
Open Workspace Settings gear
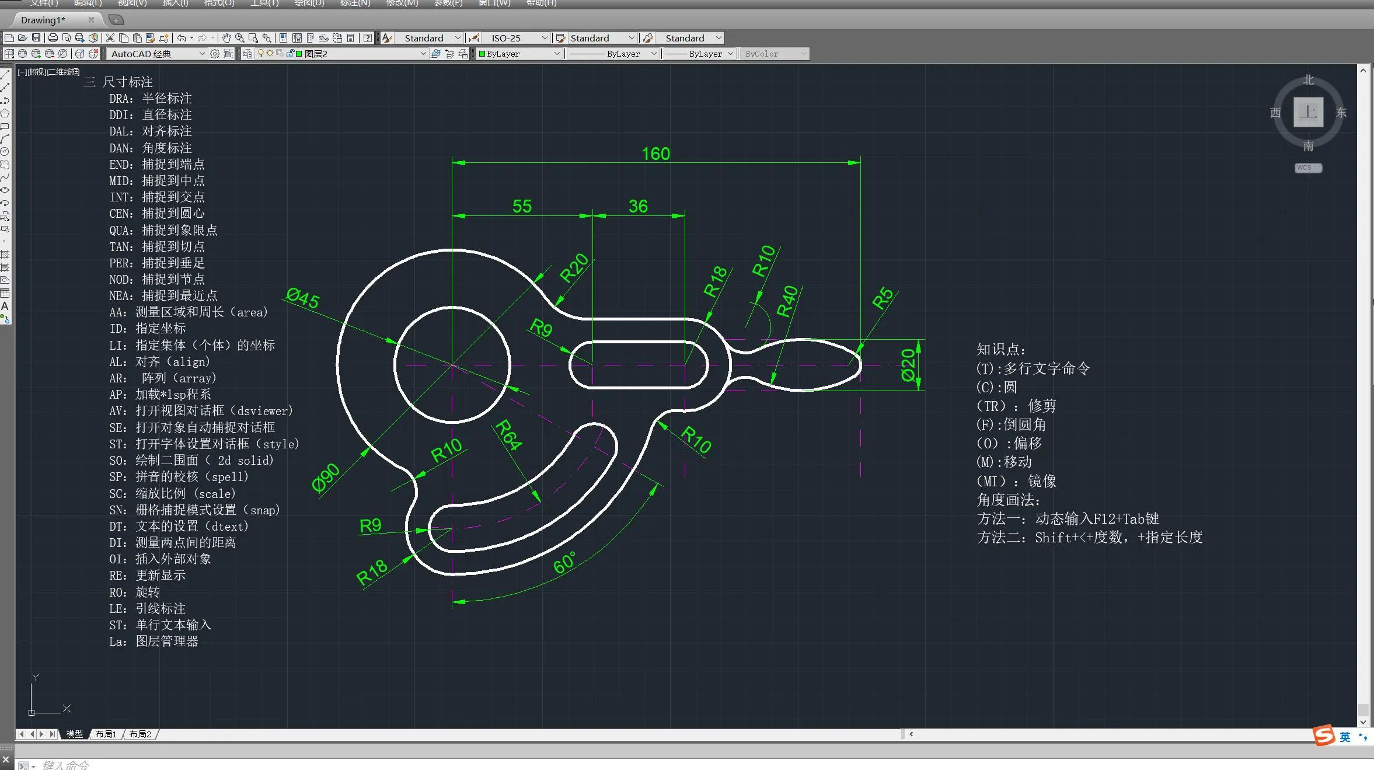coord(215,54)
